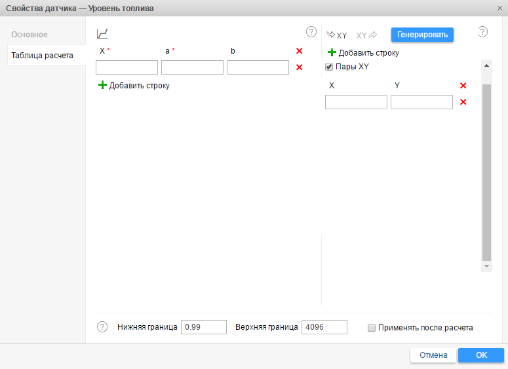Click the Верхняя граница input field
Image resolution: width=508 pixels, height=369 pixels.
324,327
